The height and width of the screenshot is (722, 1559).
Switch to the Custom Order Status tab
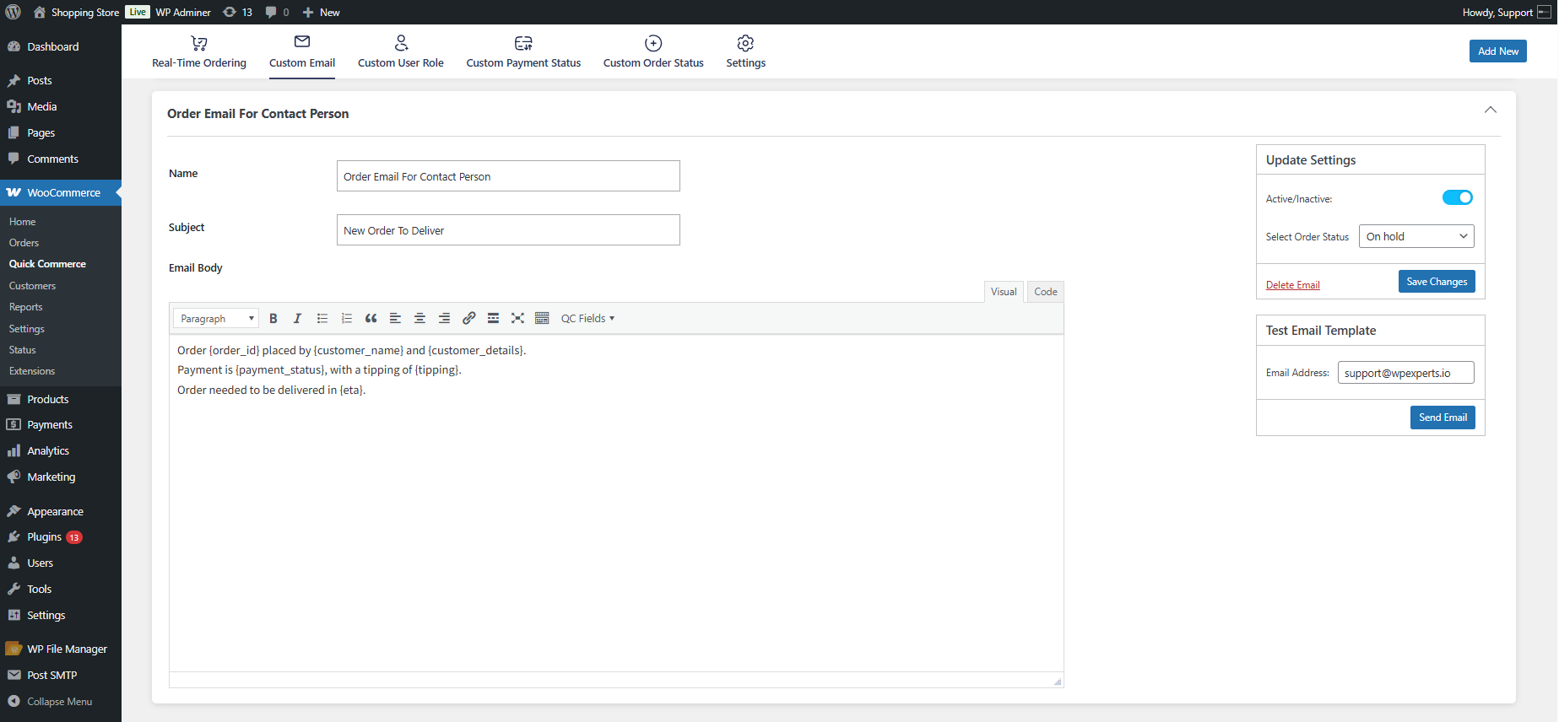coord(653,52)
